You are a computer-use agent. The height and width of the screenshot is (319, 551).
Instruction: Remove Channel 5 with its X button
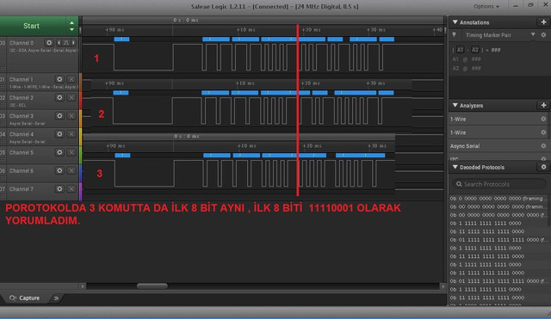click(71, 152)
